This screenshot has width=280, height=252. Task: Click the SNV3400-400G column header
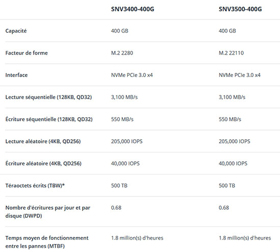pyautogui.click(x=132, y=9)
